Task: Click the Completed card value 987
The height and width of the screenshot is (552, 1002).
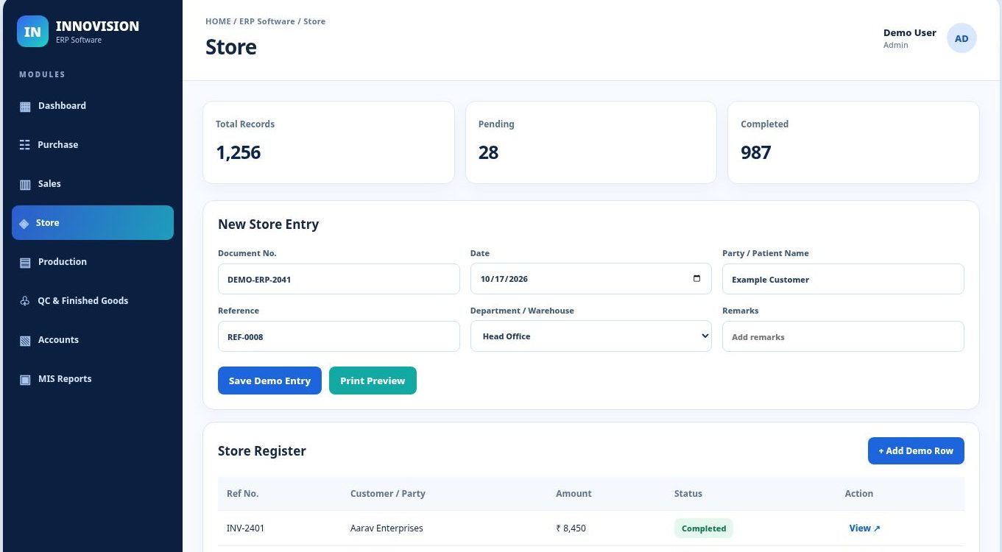Action: point(756,152)
